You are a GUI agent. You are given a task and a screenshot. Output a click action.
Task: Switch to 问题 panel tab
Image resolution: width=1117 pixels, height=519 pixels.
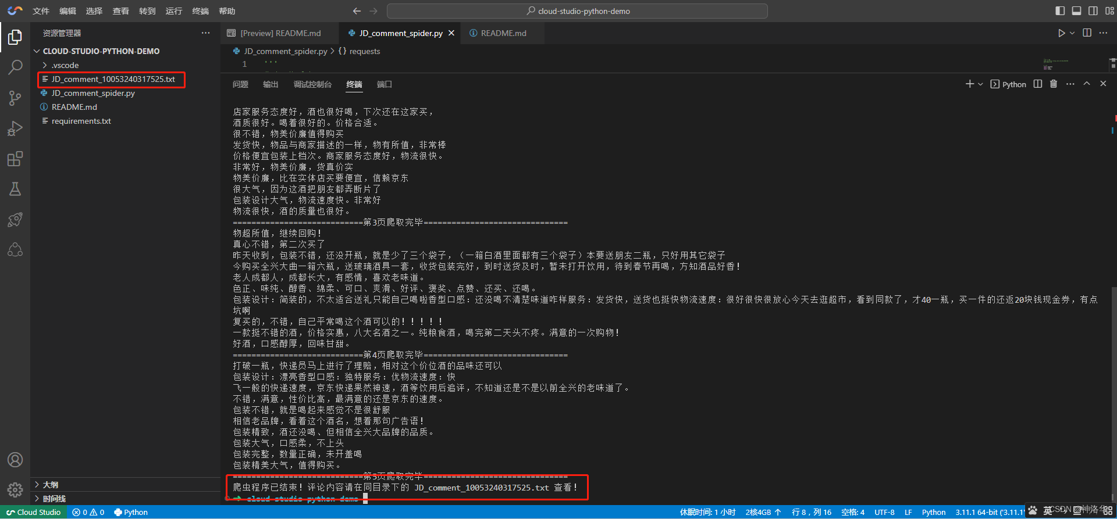point(240,84)
